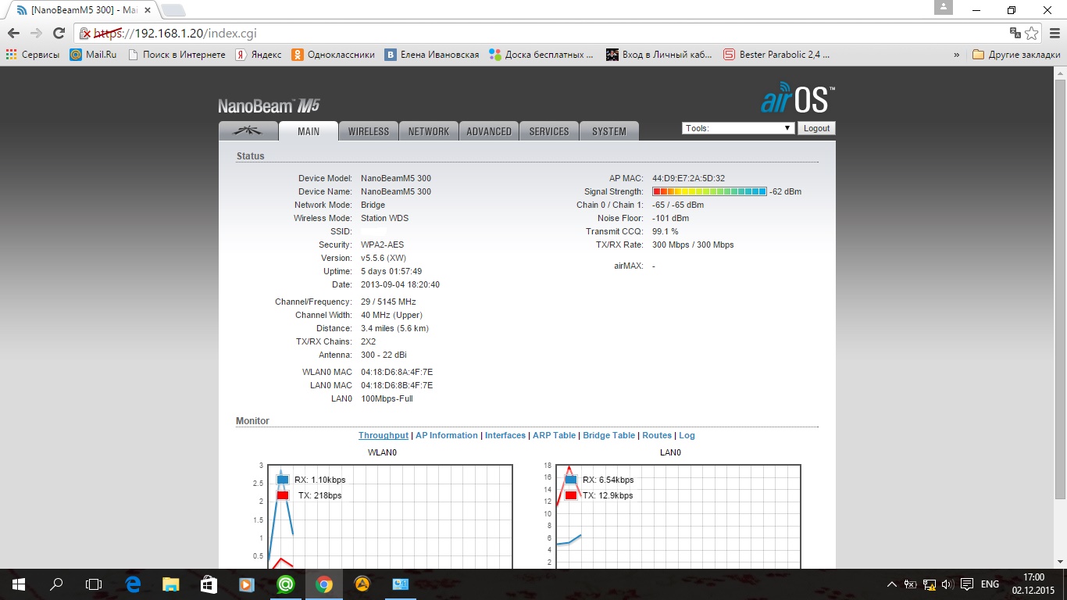
Task: Click WLAN0 RX blue legend swatch
Action: point(283,480)
